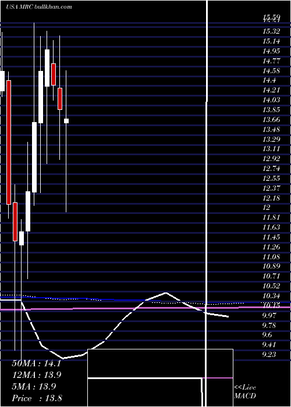Select the 10.34 price axis label
This screenshot has height=407, width=291.
pyautogui.click(x=271, y=296)
